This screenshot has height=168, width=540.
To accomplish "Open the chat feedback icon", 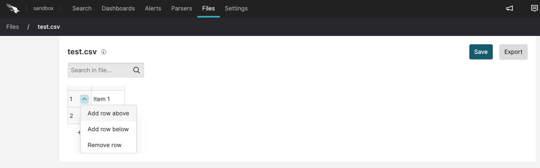I will (x=534, y=8).
